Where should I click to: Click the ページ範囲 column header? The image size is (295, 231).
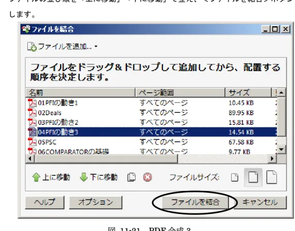pos(180,92)
